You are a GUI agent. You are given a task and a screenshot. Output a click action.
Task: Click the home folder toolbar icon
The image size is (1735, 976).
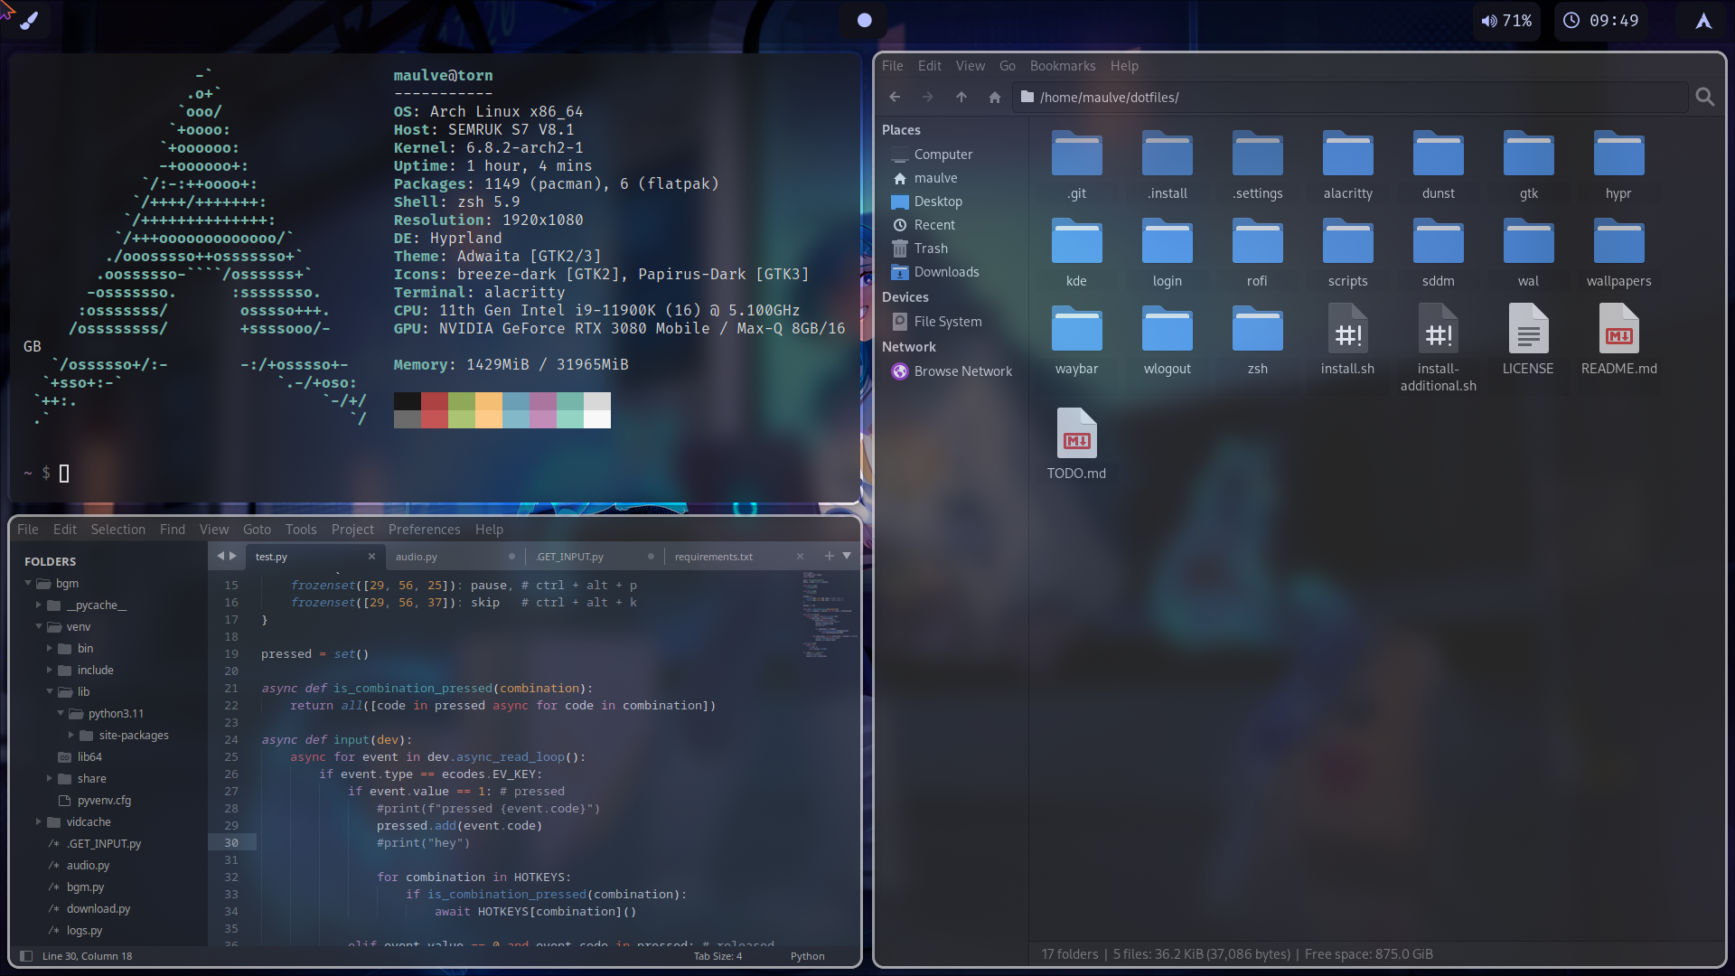coord(994,97)
